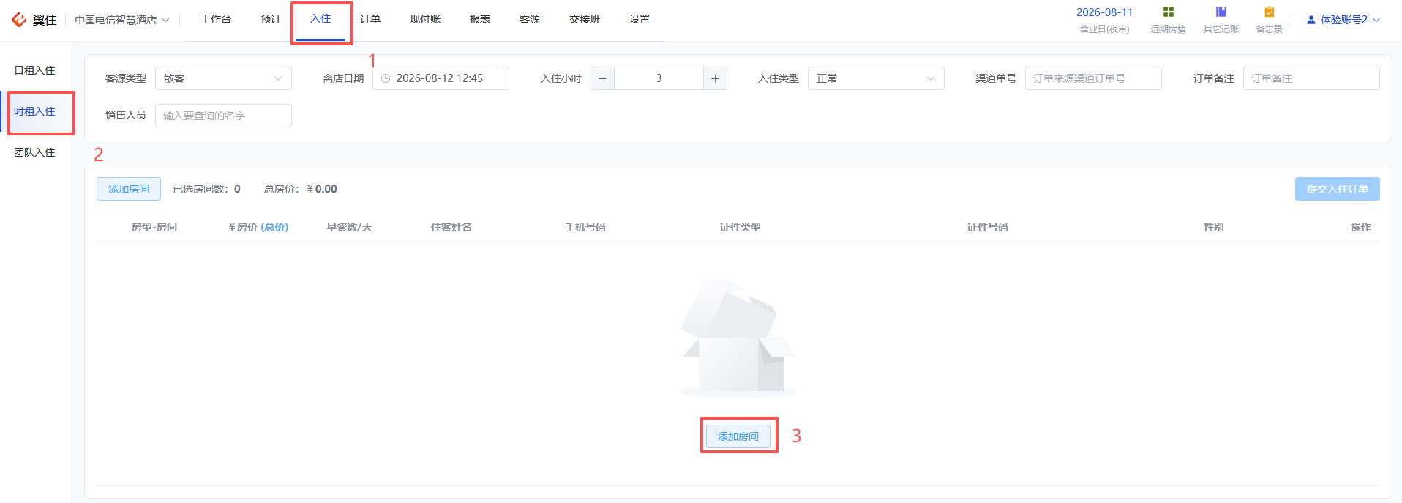Click the 住客姓名 column header
The width and height of the screenshot is (1402, 503).
(x=451, y=227)
